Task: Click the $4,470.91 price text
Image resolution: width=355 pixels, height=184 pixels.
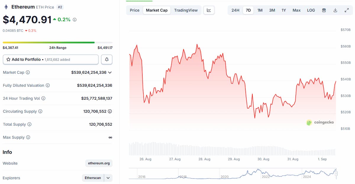Action: 27,20
